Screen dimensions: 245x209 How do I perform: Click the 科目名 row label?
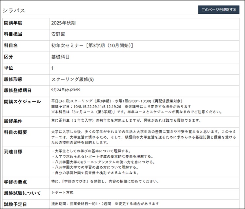pos(11,45)
